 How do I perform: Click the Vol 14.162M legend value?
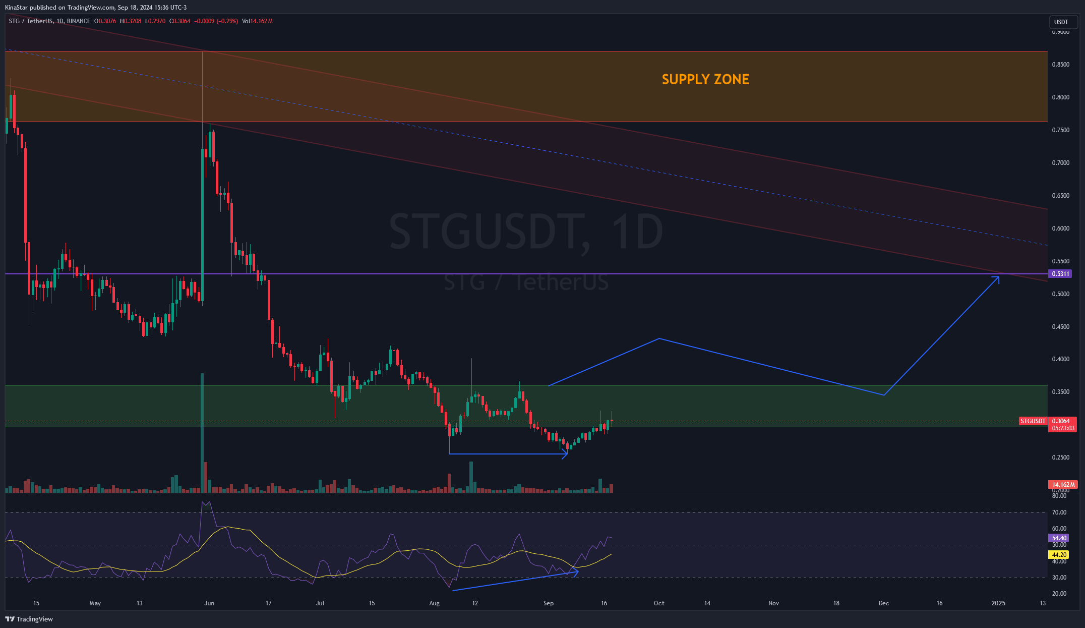(257, 21)
